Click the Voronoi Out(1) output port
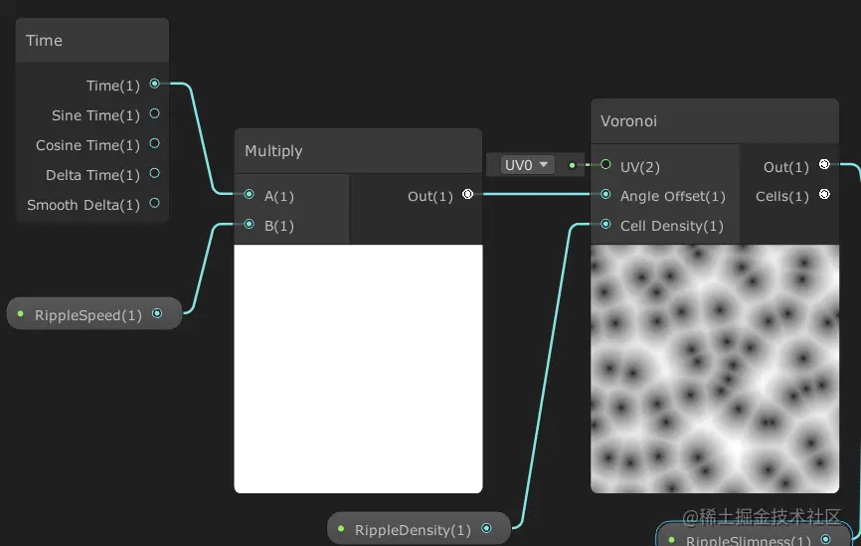 pyautogui.click(x=824, y=164)
